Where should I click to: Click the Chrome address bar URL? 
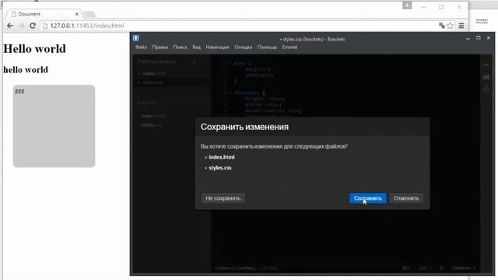[x=87, y=26]
